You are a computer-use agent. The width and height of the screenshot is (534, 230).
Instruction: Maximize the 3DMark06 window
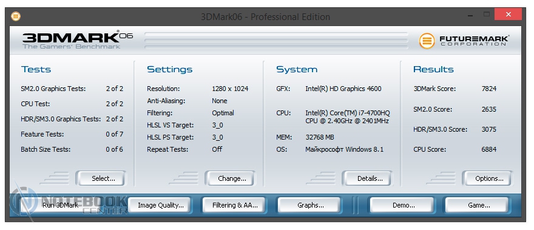[x=487, y=15]
